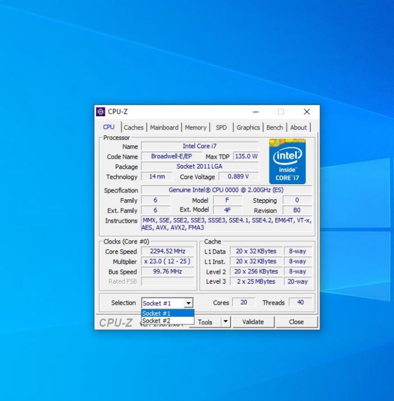The height and width of the screenshot is (401, 394).
Task: Go to the Memory tab
Action: click(x=196, y=127)
